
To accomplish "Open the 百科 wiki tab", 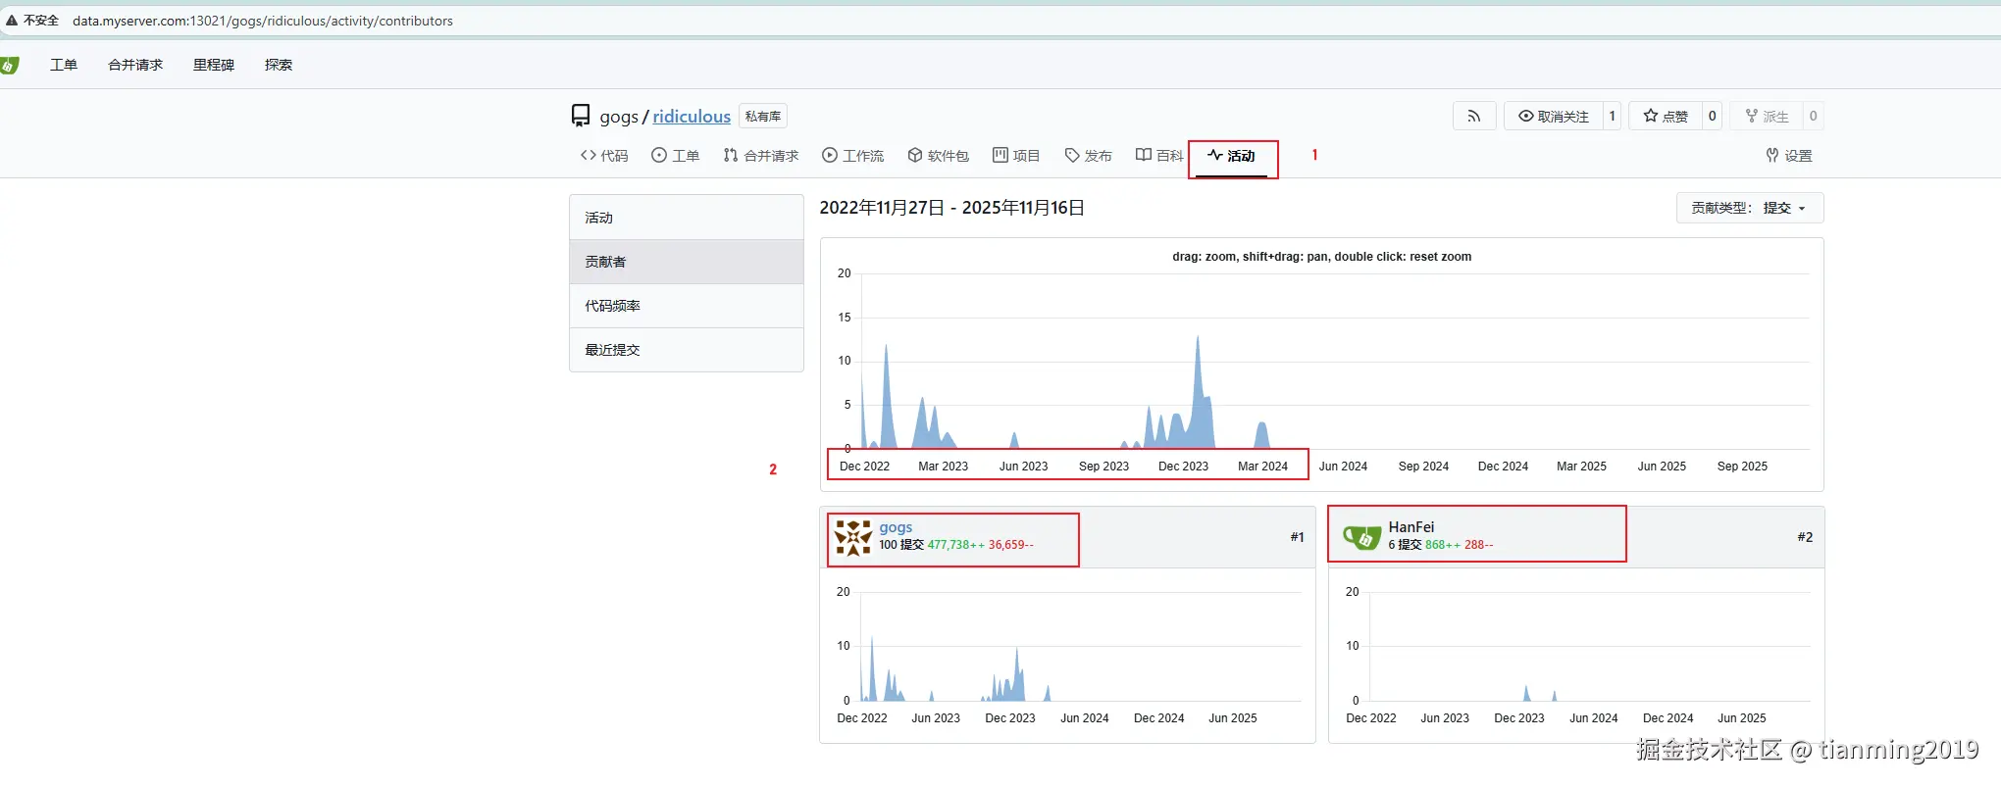I will [1159, 156].
